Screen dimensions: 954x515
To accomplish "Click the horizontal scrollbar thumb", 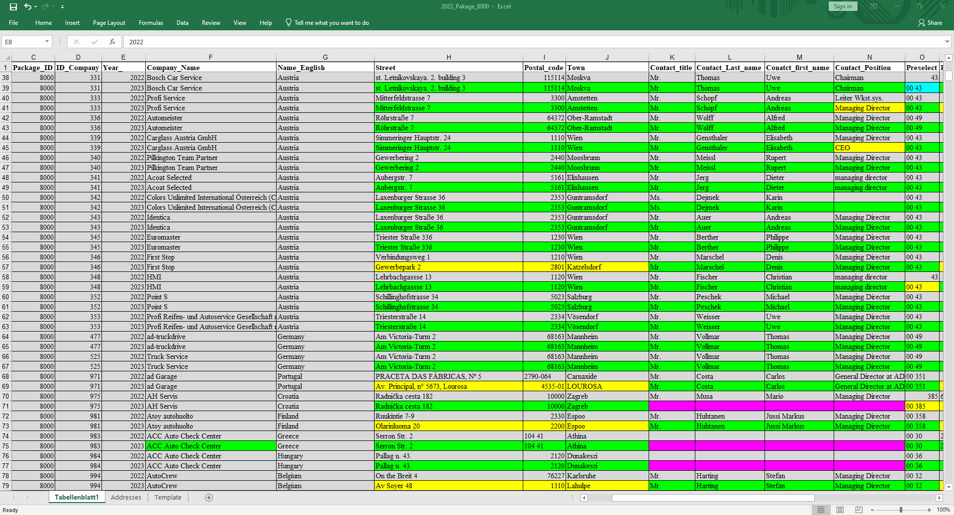I will tap(713, 498).
